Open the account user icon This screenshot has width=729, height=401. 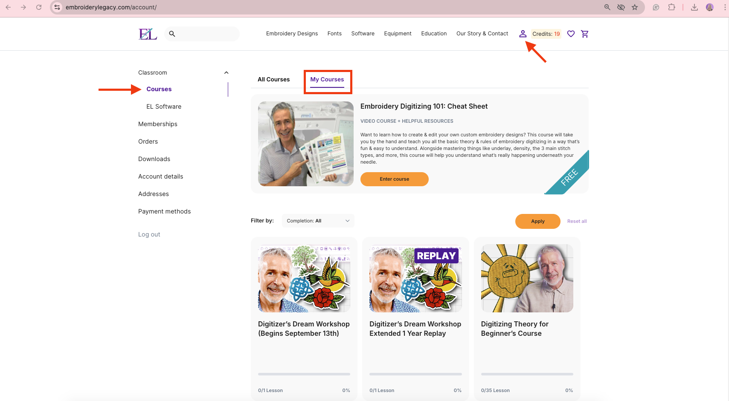coord(523,34)
